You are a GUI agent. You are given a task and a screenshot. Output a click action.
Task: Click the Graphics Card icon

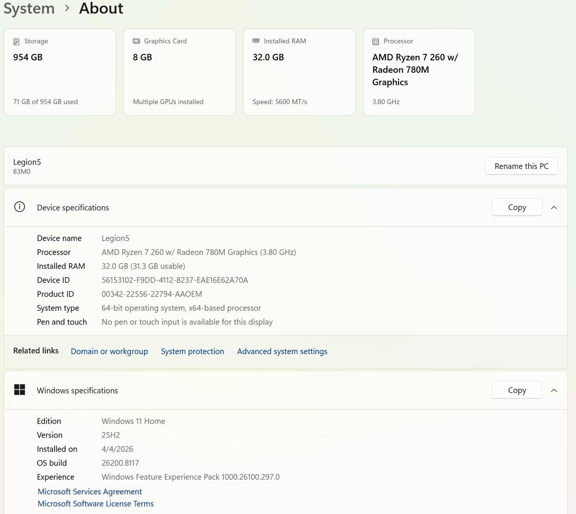point(136,41)
